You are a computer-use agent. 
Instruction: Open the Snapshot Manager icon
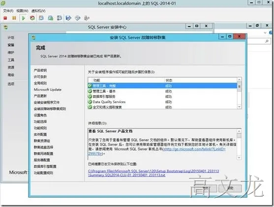(x=60, y=18)
